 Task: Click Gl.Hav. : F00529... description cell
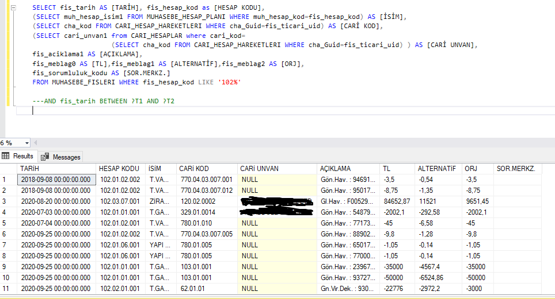[348, 201]
